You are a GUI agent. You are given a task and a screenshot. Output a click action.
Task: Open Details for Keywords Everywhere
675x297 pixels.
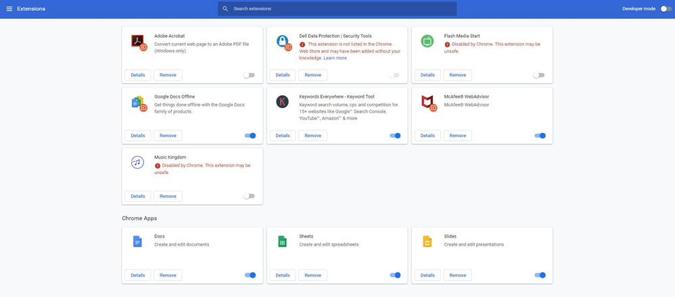tap(283, 136)
